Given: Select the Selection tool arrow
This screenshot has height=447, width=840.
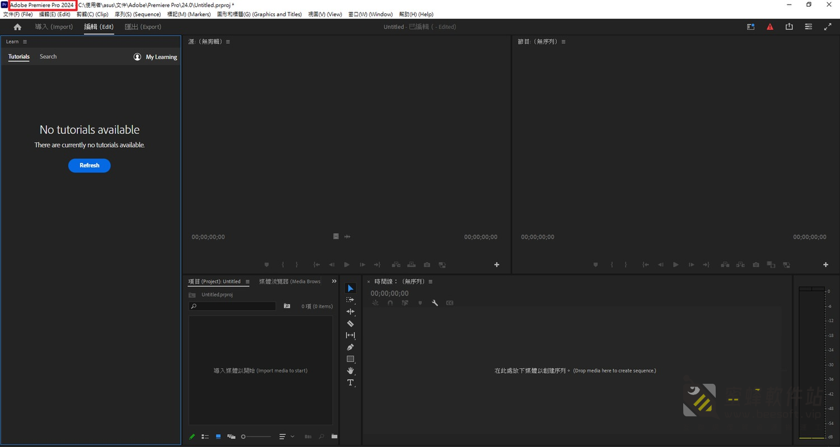Looking at the screenshot, I should tap(351, 288).
